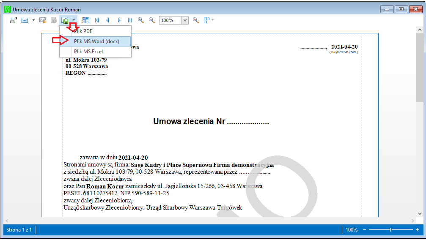The image size is (426, 240).
Task: Jump to the last page
Action: click(x=130, y=20)
